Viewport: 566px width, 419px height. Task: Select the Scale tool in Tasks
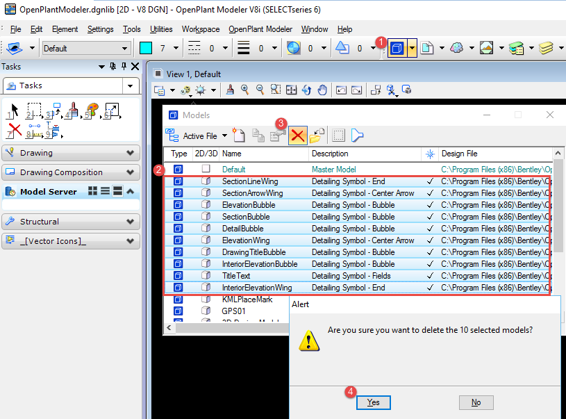pos(112,111)
